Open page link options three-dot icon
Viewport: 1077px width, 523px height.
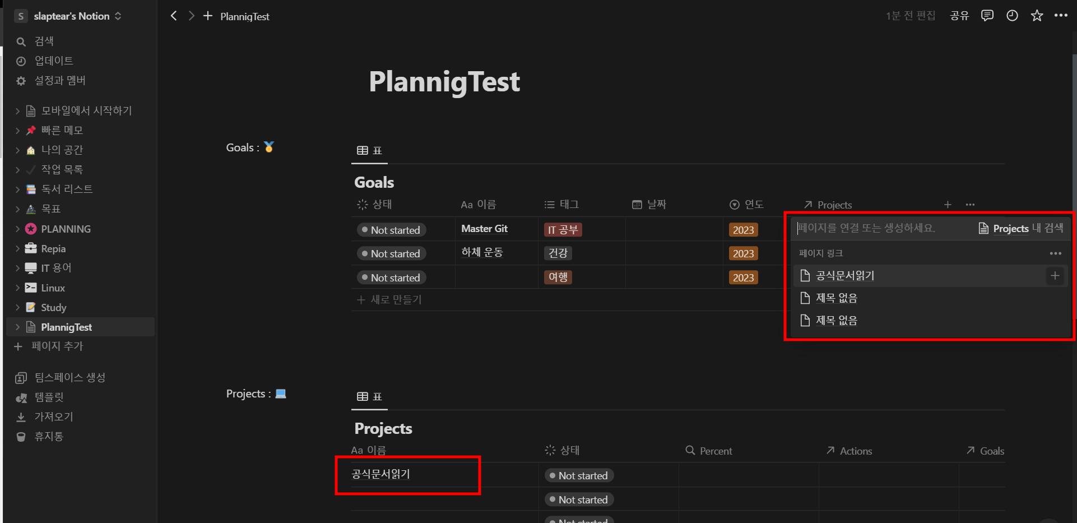tap(1055, 253)
